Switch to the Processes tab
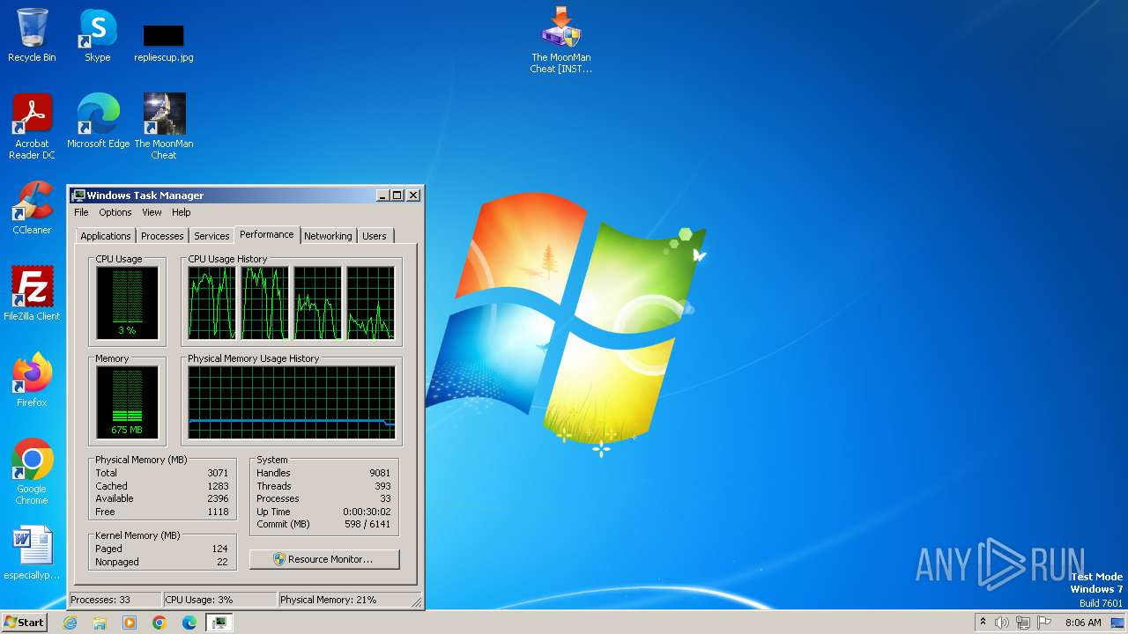Image resolution: width=1128 pixels, height=634 pixels. pyautogui.click(x=162, y=236)
